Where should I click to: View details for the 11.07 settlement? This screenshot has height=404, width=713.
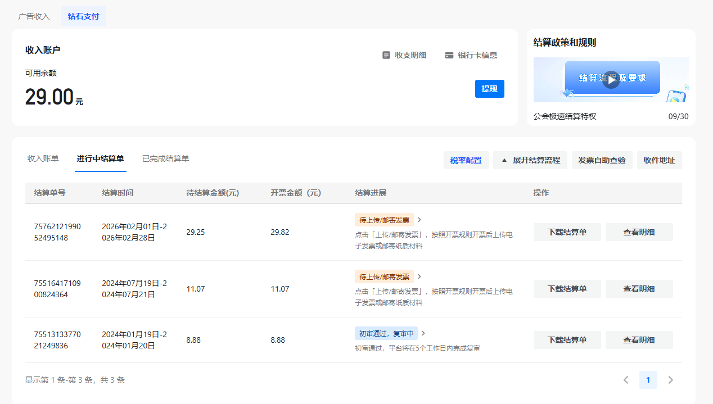(x=639, y=289)
